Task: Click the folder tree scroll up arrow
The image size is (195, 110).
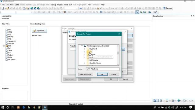Action: coord(118,46)
